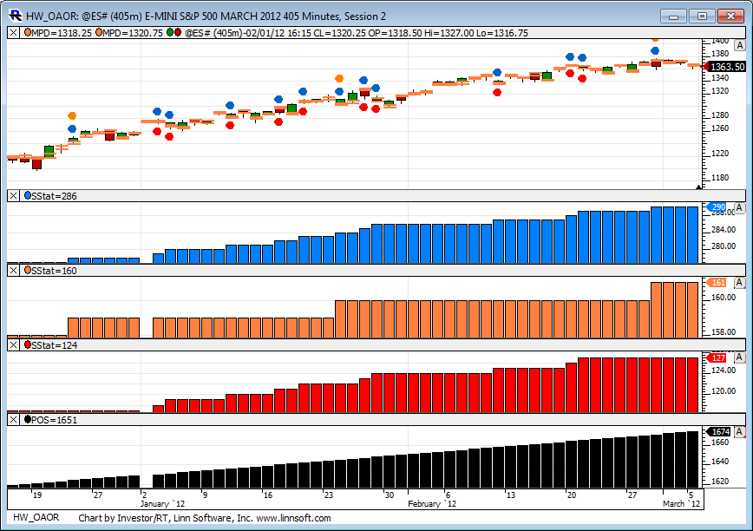
Task: Toggle auto-scale A on orange SStat pane
Action: [x=738, y=283]
